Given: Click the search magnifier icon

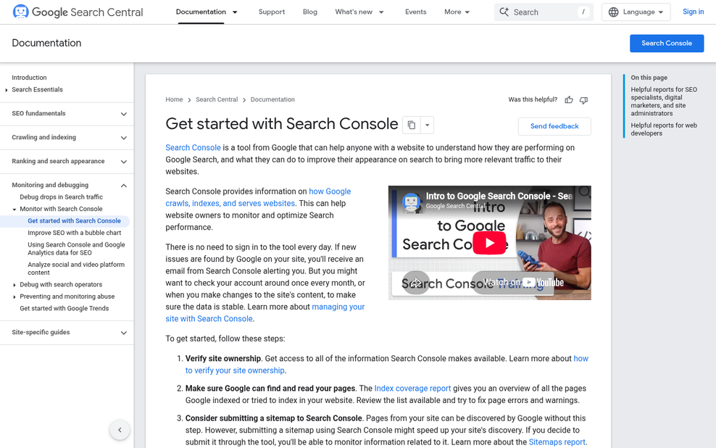Looking at the screenshot, I should click(x=504, y=12).
